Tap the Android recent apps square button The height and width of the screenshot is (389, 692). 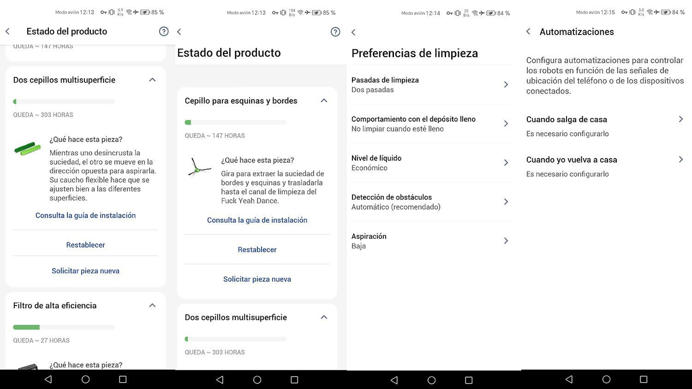[122, 380]
